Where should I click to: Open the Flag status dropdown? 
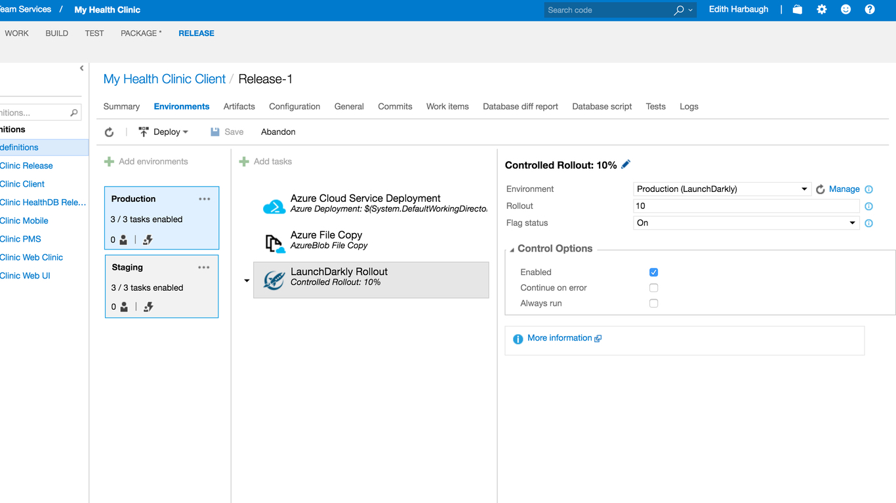click(746, 223)
